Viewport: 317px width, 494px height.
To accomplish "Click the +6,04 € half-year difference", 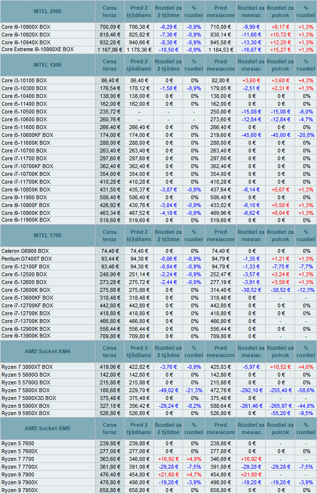I will point(280,213).
